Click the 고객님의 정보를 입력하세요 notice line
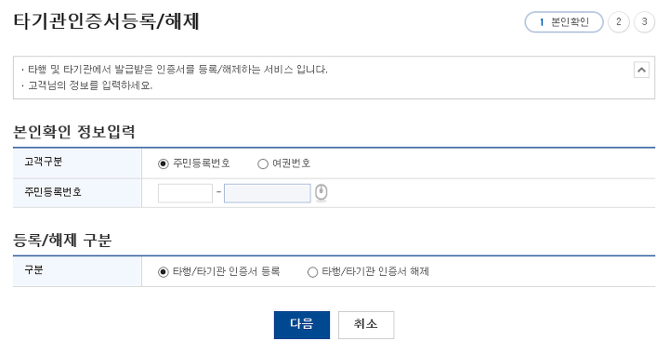The image size is (669, 352). pos(90,85)
